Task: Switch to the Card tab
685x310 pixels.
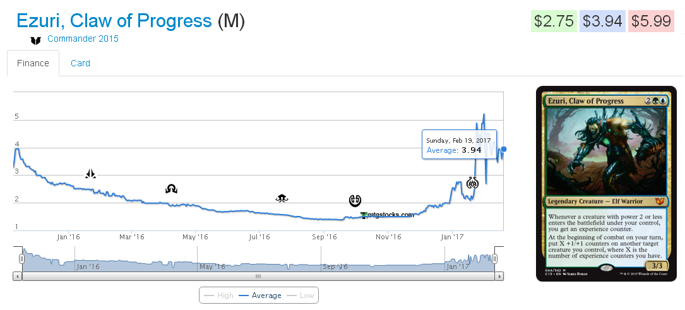Action: [x=80, y=63]
